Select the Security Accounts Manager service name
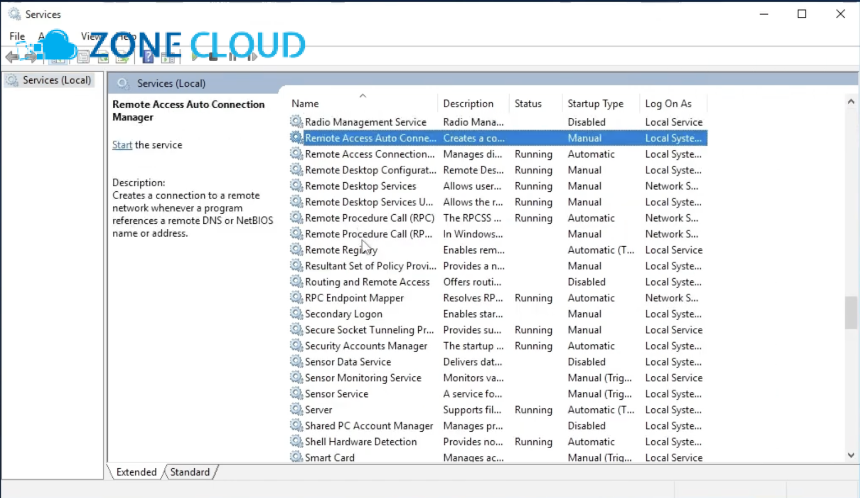The width and height of the screenshot is (860, 498). point(366,346)
